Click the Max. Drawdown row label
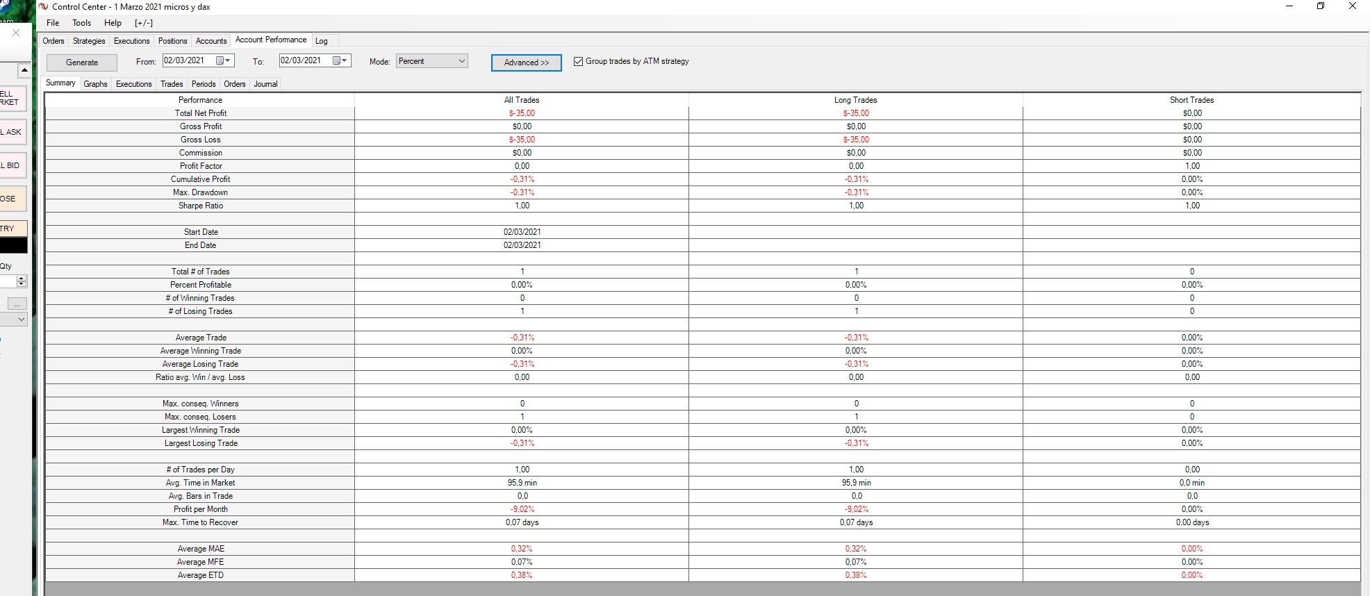The image size is (1370, 596). [x=200, y=192]
